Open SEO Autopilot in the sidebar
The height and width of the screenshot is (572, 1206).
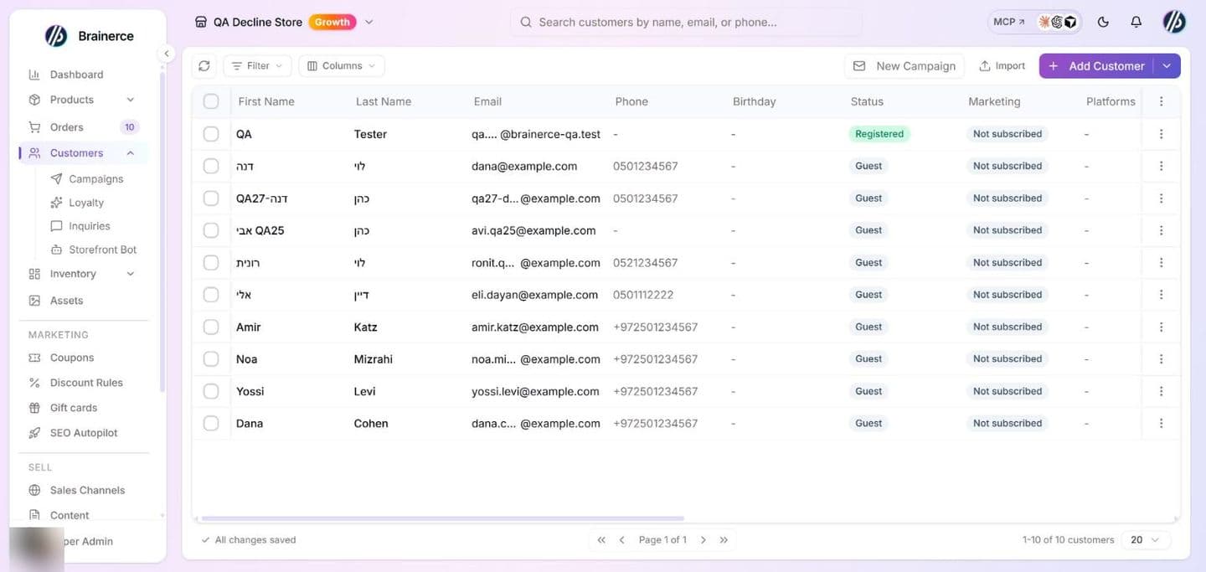[x=83, y=433]
